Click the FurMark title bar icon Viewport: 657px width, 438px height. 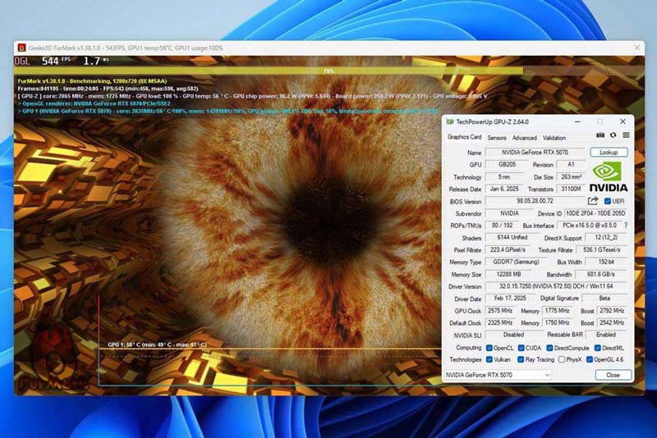coord(22,48)
